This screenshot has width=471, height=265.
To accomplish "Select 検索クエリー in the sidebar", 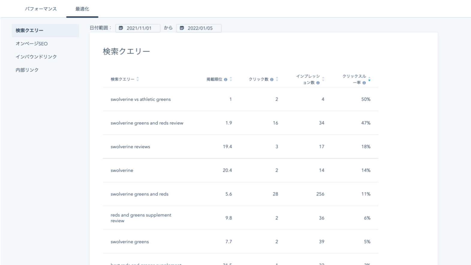I will tap(45, 31).
